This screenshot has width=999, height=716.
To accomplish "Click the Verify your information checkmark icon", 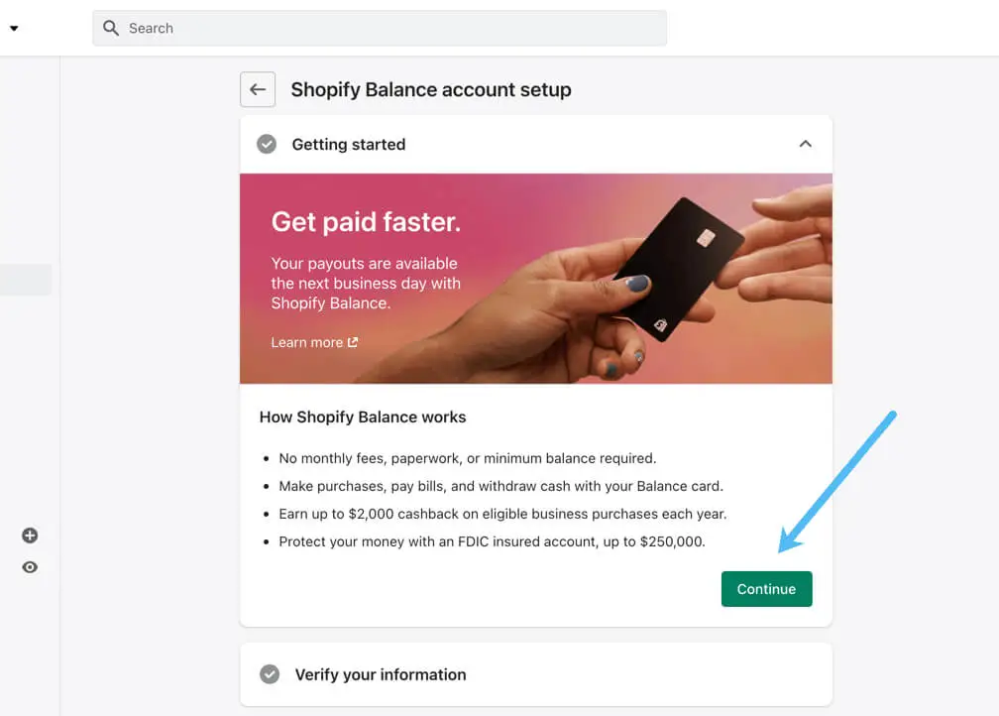I will pos(270,674).
